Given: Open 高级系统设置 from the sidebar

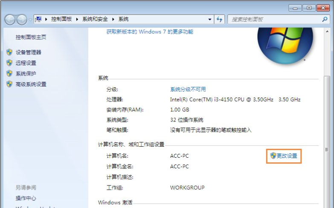Looking at the screenshot, I should [x=31, y=84].
